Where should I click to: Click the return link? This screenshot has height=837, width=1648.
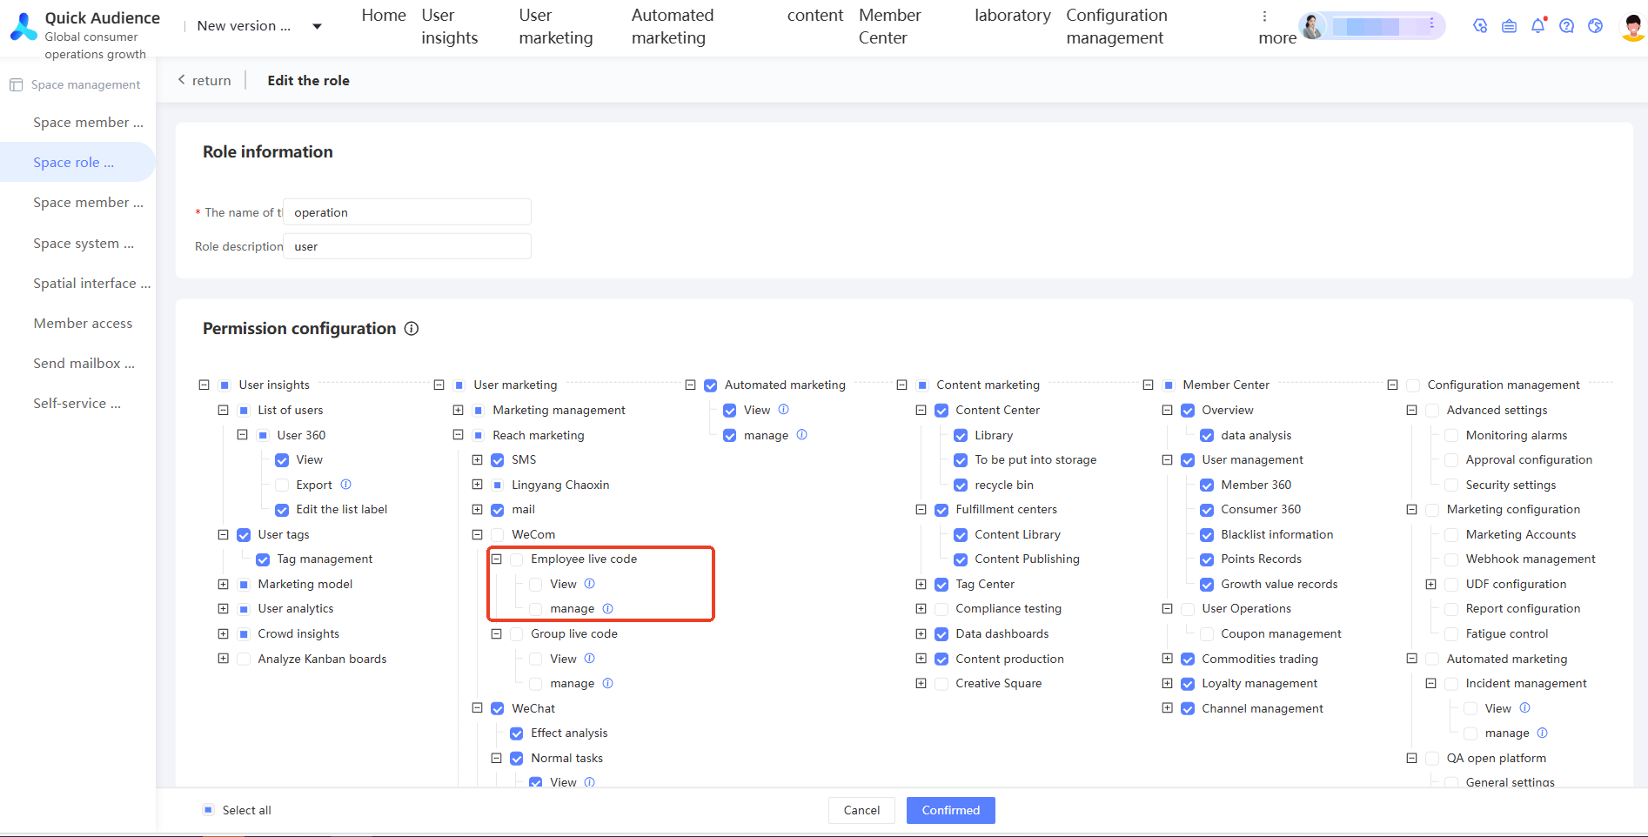coord(204,80)
